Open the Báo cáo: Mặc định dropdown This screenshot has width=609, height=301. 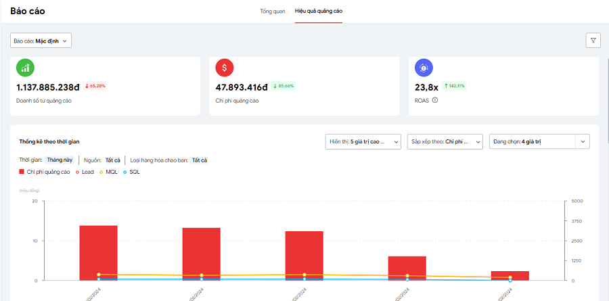tap(41, 41)
